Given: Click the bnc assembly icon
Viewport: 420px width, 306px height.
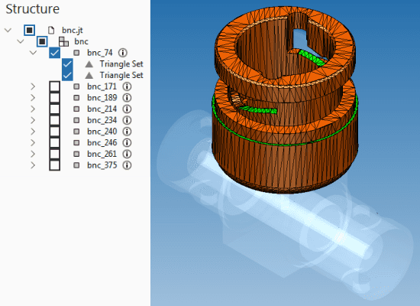Looking at the screenshot, I should pos(63,41).
